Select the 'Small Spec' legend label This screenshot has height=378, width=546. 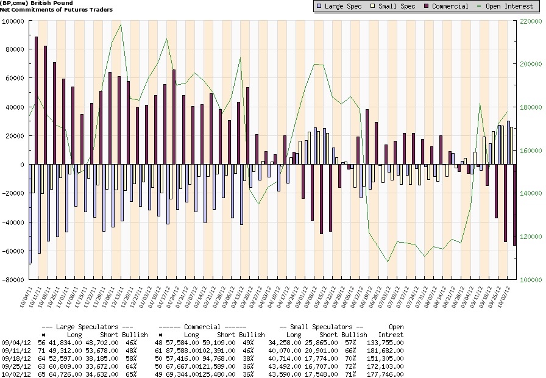click(397, 6)
